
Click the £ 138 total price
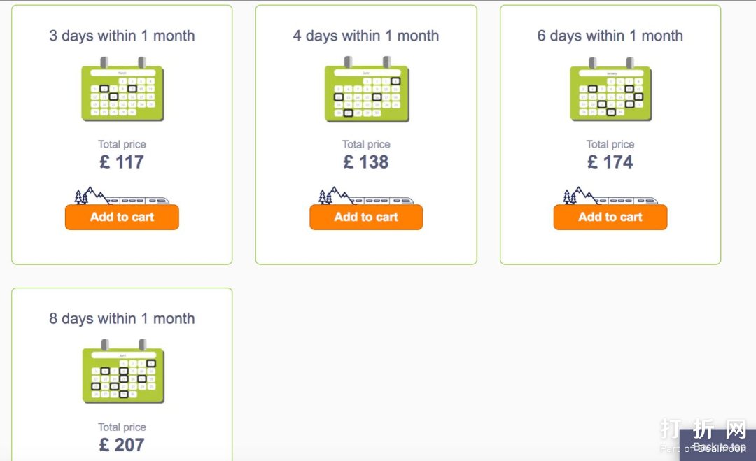click(366, 162)
